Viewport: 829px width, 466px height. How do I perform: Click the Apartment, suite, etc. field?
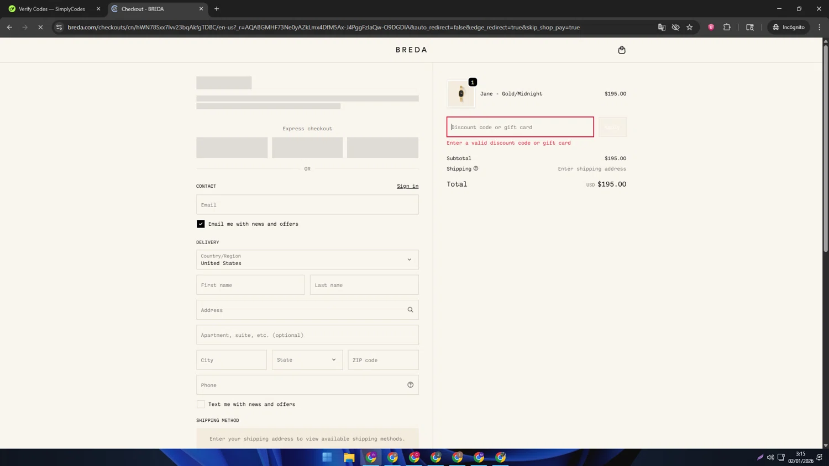[307, 335]
